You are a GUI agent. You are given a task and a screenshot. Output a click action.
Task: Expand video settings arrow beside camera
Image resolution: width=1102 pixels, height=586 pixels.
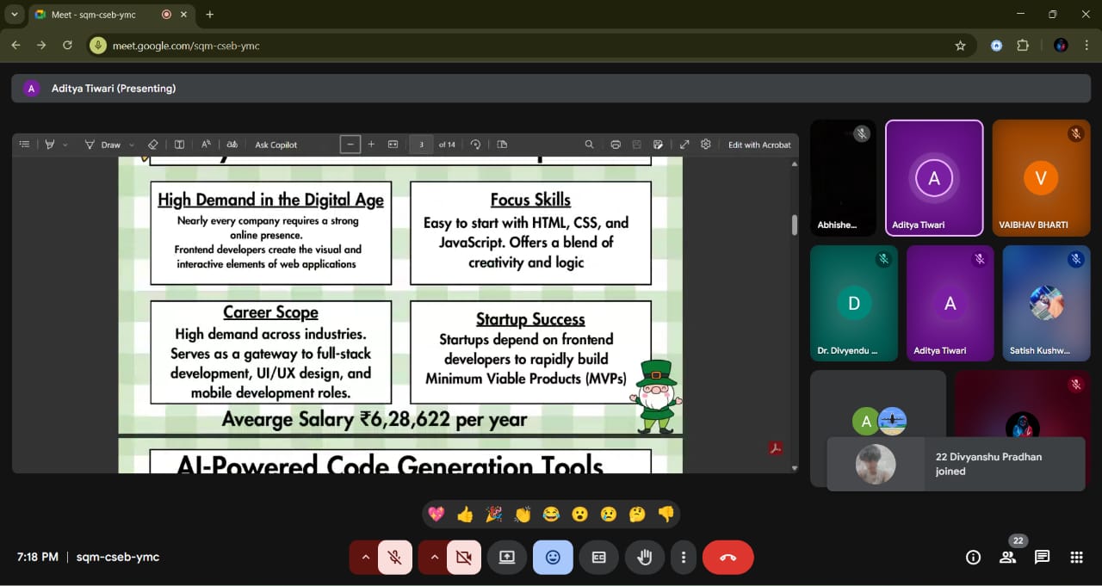point(434,558)
